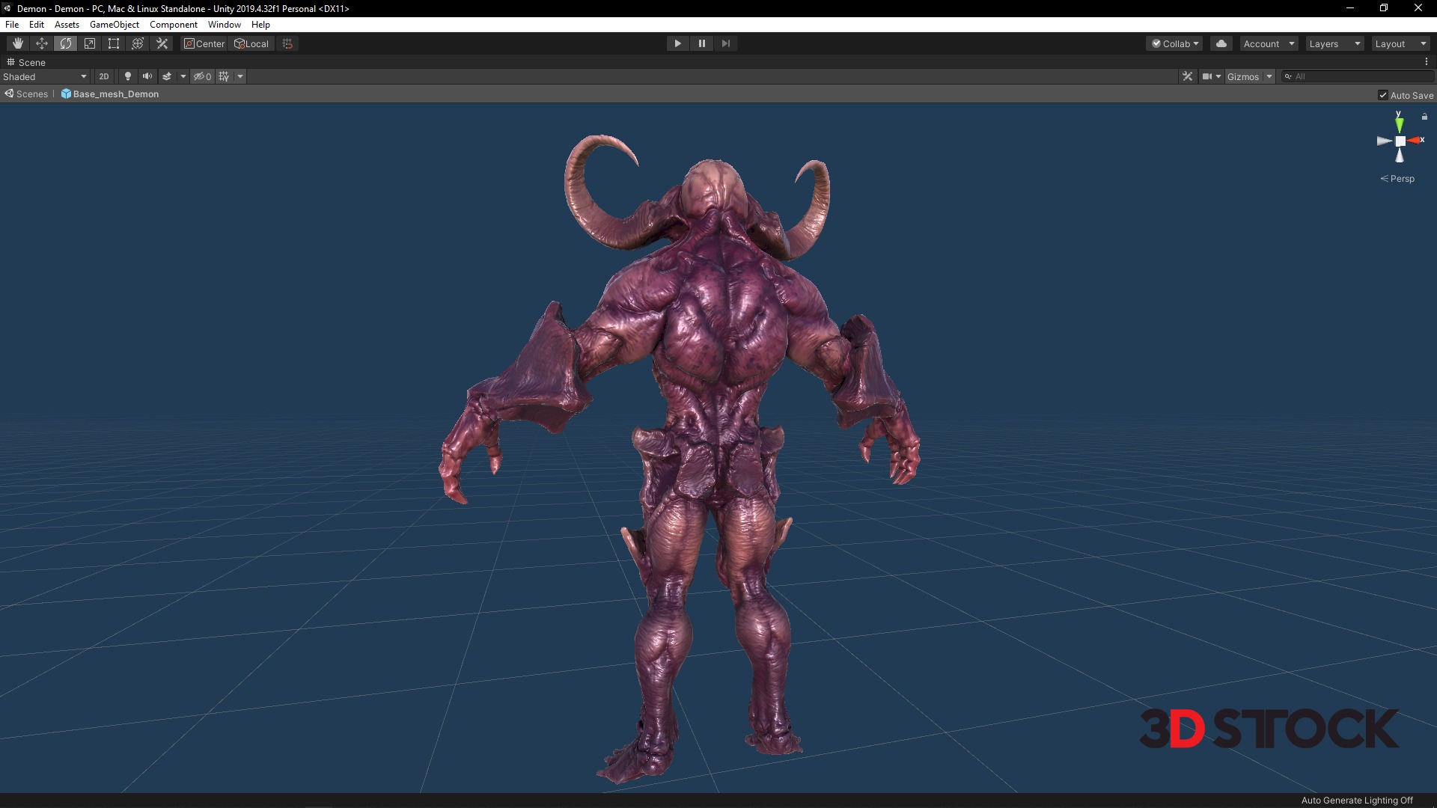Toggle 2D scene view mode
Image resolution: width=1437 pixels, height=808 pixels.
104,76
